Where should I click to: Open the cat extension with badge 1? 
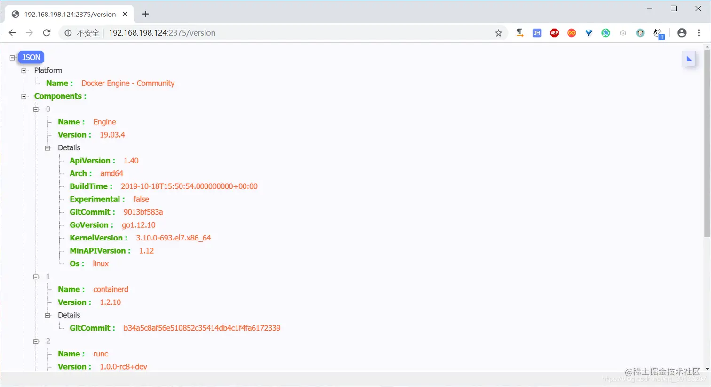[x=658, y=33]
